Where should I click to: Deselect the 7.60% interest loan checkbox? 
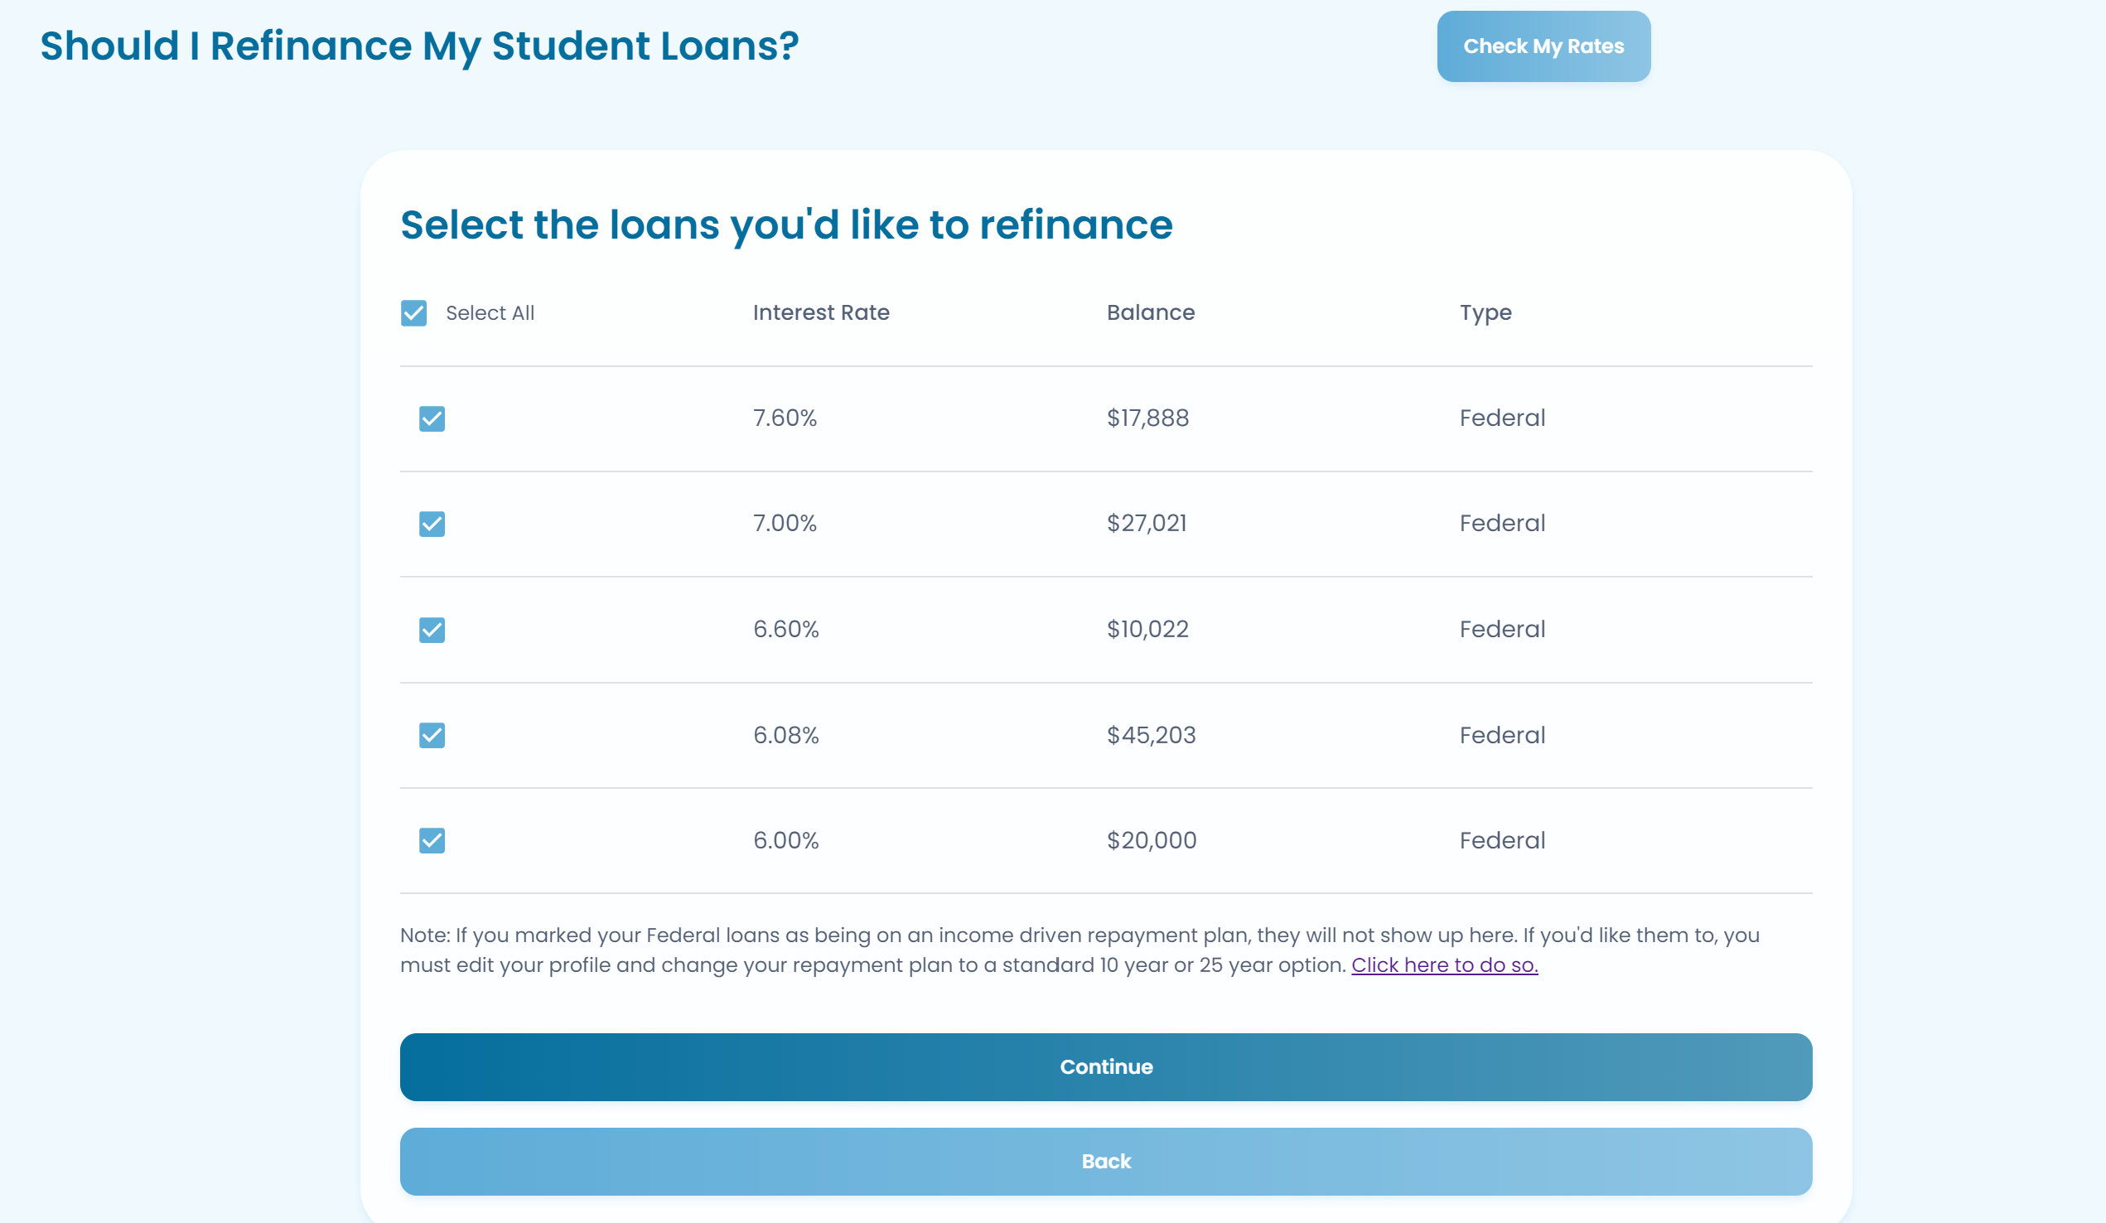[432, 418]
